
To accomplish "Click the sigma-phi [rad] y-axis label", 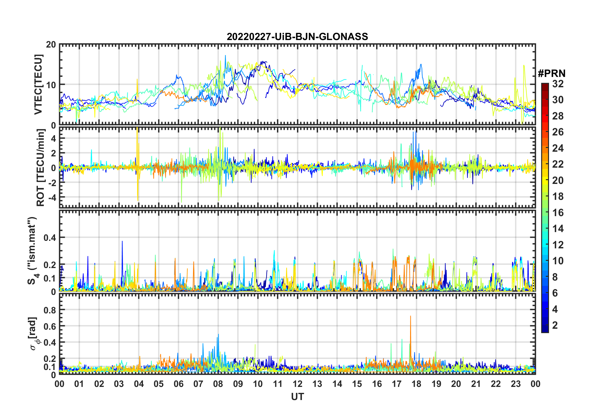I will pyautogui.click(x=33, y=333).
